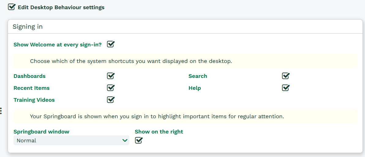Click the system shortcuts information banner
365x157 pixels.
[185, 61]
